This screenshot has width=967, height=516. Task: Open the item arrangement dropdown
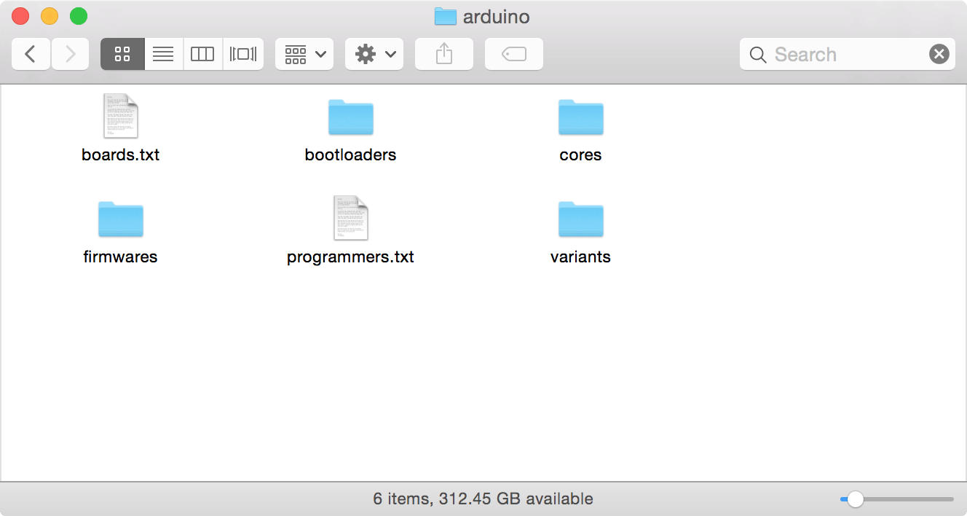point(304,53)
